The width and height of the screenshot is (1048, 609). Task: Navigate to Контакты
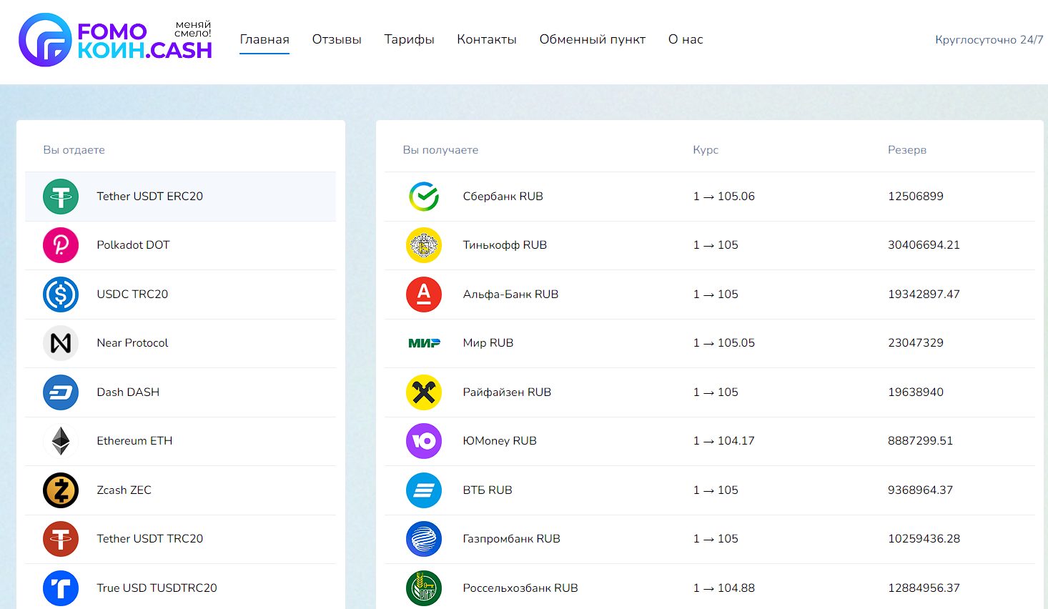click(x=487, y=39)
